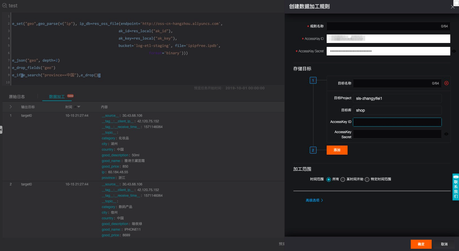Cancel with the 取消 button

pos(444,244)
